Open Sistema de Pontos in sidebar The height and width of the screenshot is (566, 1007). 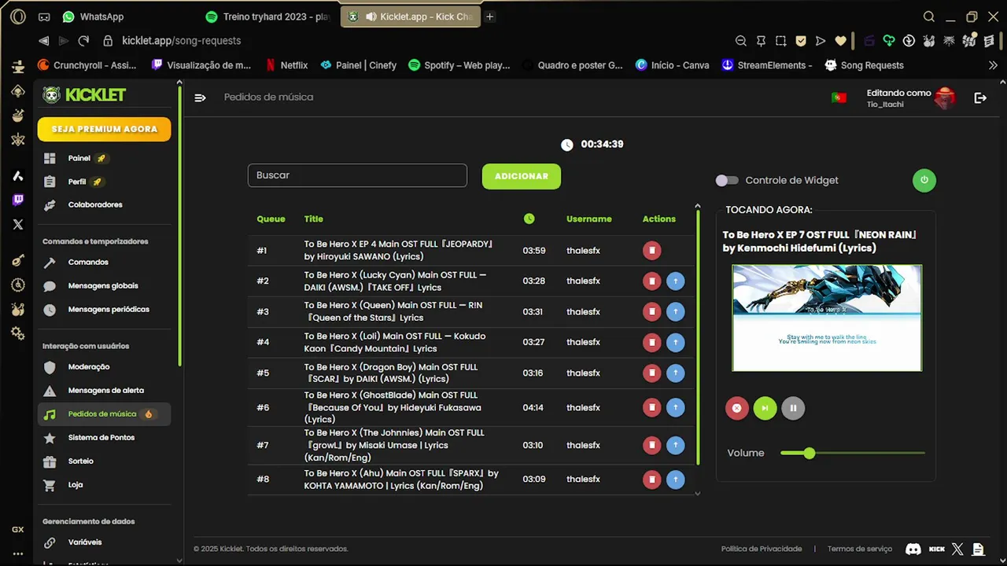click(x=104, y=437)
